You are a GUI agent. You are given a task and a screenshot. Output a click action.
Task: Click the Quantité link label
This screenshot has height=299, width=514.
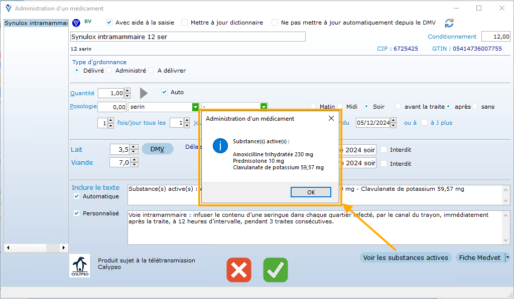point(82,93)
